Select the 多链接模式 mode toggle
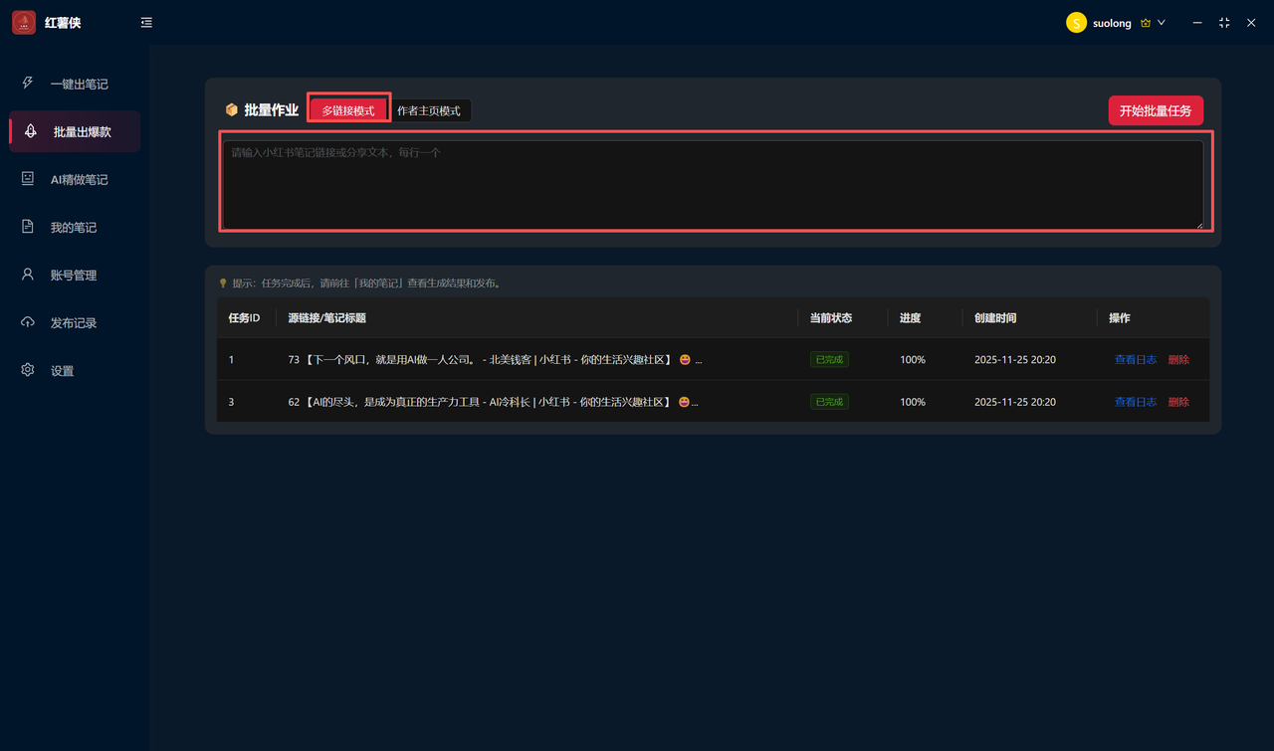The width and height of the screenshot is (1274, 751). [348, 110]
